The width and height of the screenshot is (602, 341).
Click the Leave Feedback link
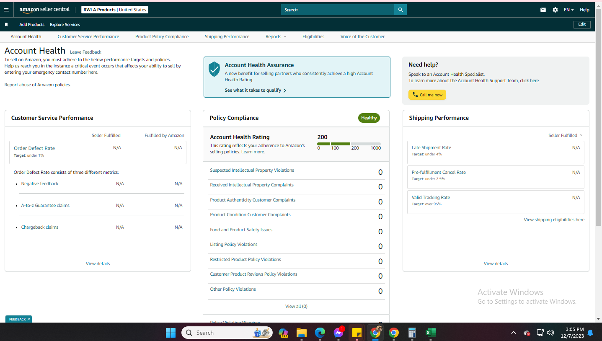point(85,52)
